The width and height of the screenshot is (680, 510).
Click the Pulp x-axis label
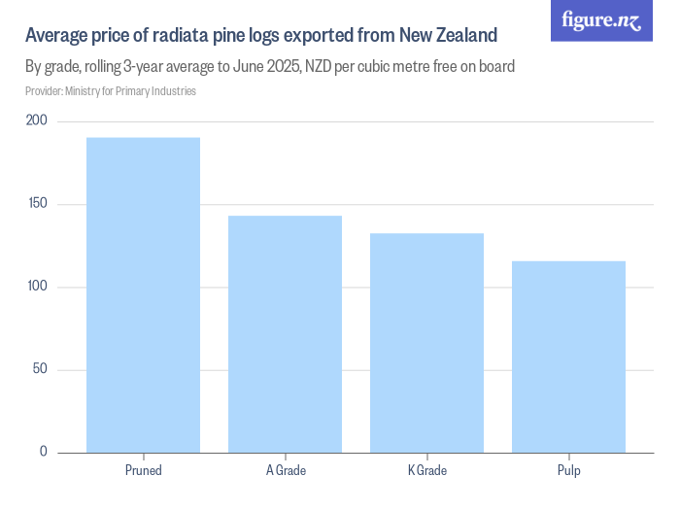[568, 471]
